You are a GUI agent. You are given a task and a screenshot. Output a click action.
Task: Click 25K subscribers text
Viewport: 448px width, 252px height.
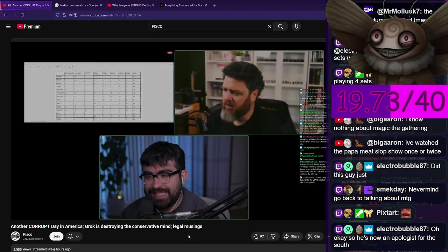[x=33, y=239]
